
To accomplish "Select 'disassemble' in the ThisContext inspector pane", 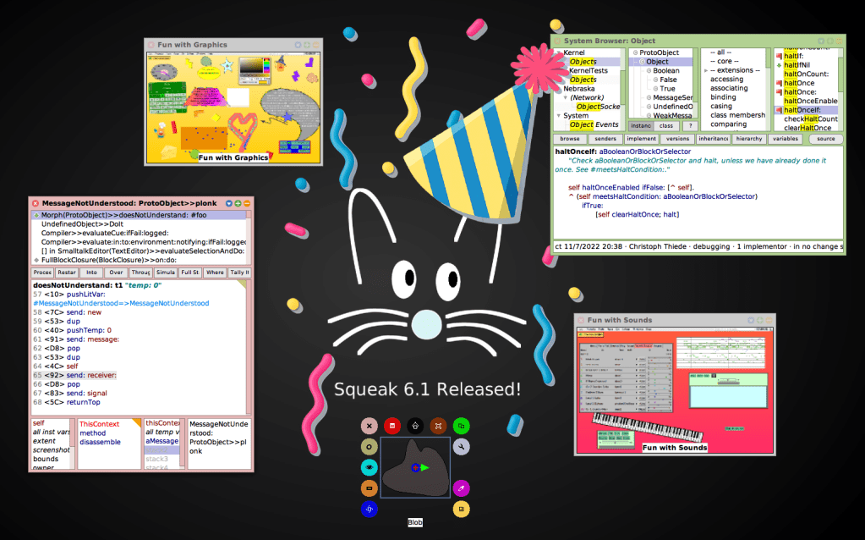I will click(x=100, y=443).
